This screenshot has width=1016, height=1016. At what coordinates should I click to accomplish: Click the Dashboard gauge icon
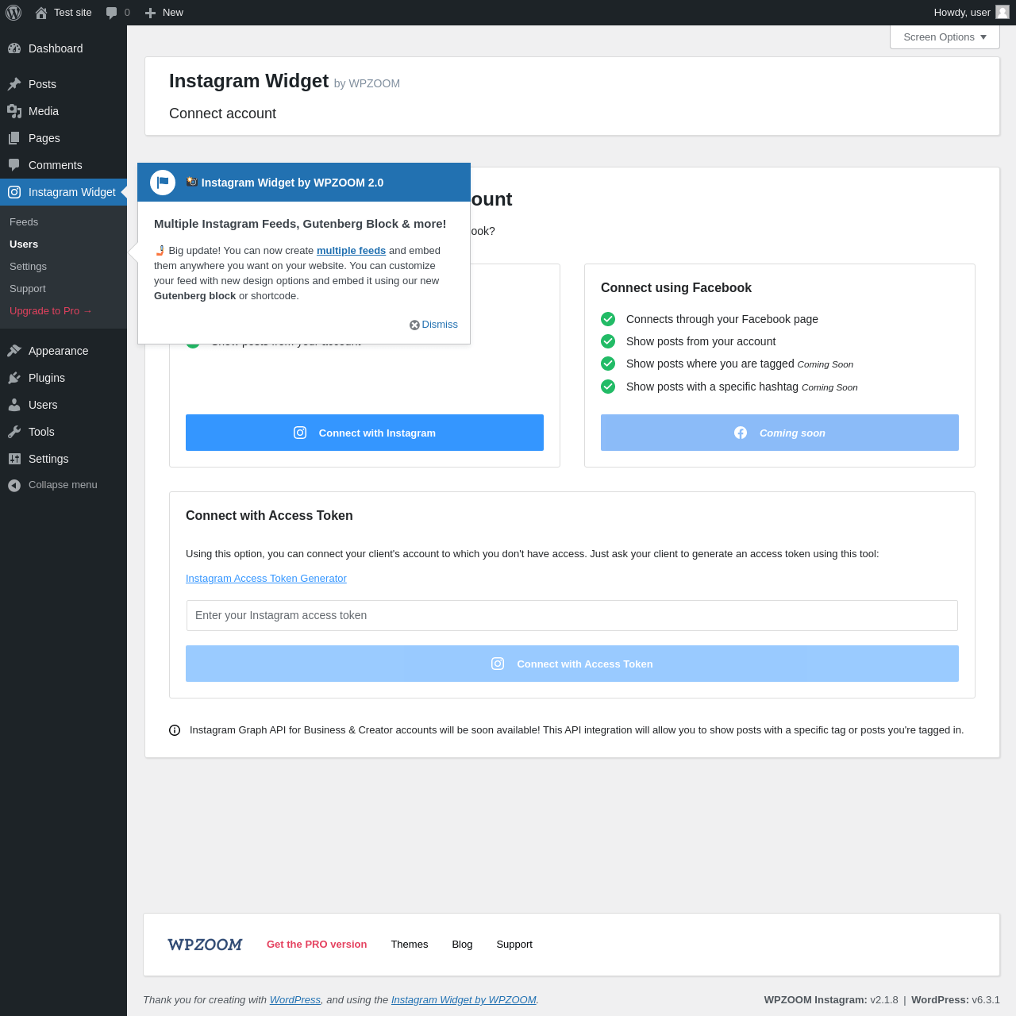click(x=14, y=48)
